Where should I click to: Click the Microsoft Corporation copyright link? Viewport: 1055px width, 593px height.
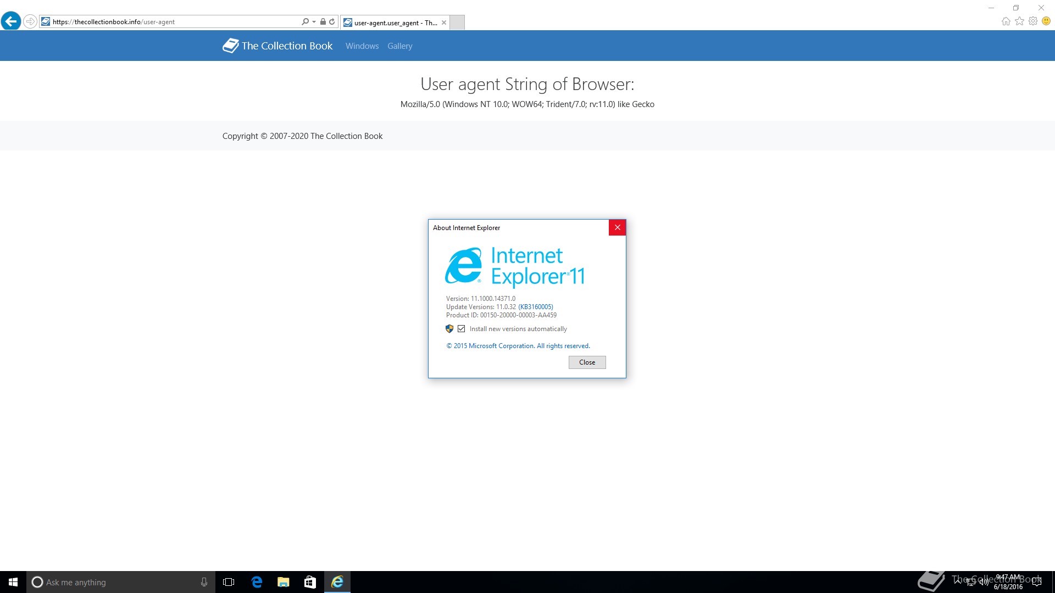point(518,346)
